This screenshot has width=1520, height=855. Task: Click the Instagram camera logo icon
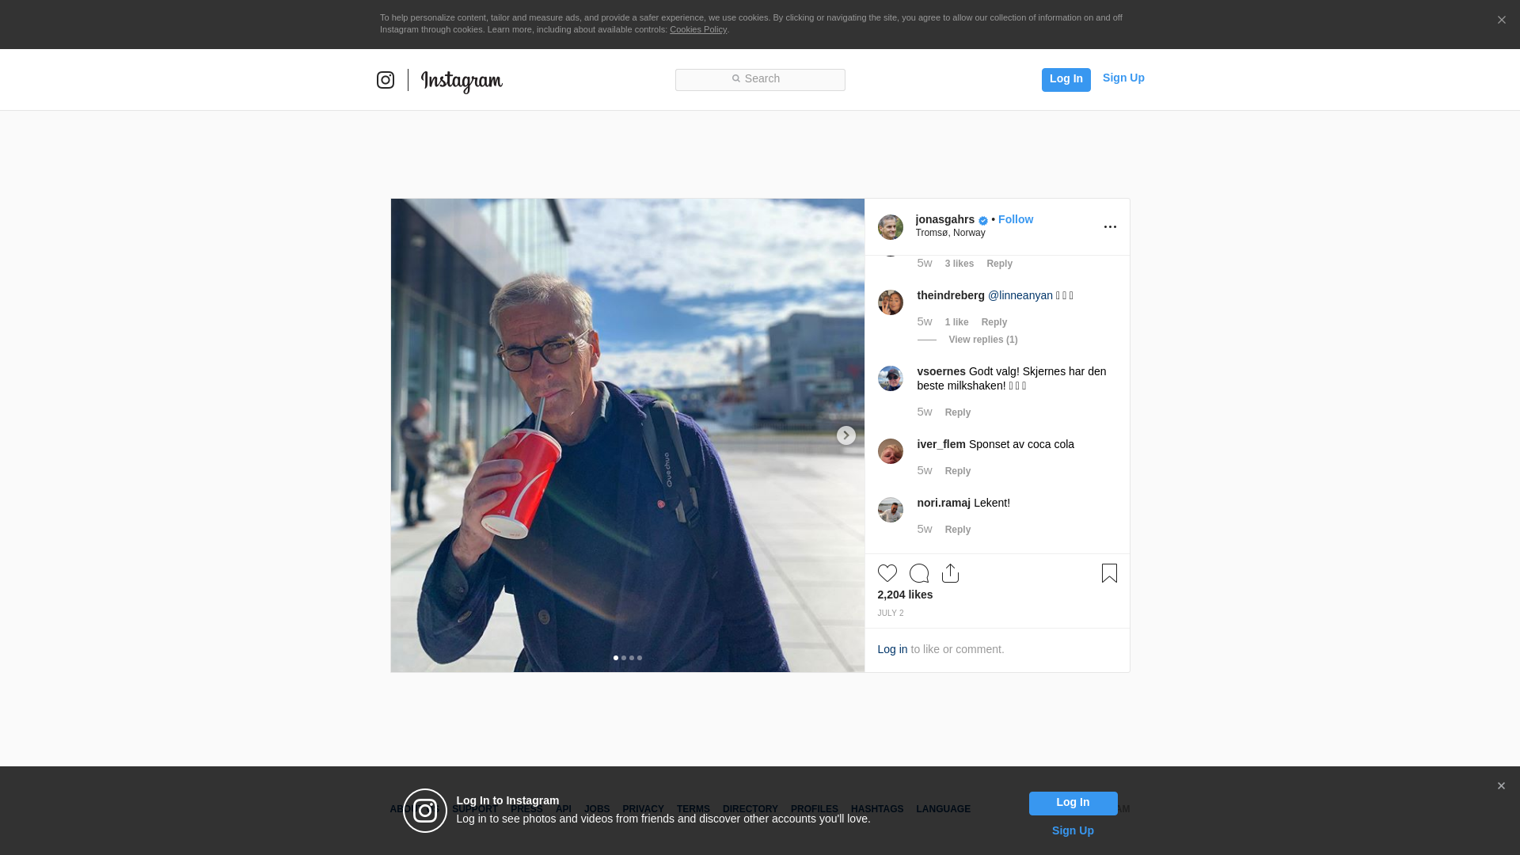[x=386, y=80]
